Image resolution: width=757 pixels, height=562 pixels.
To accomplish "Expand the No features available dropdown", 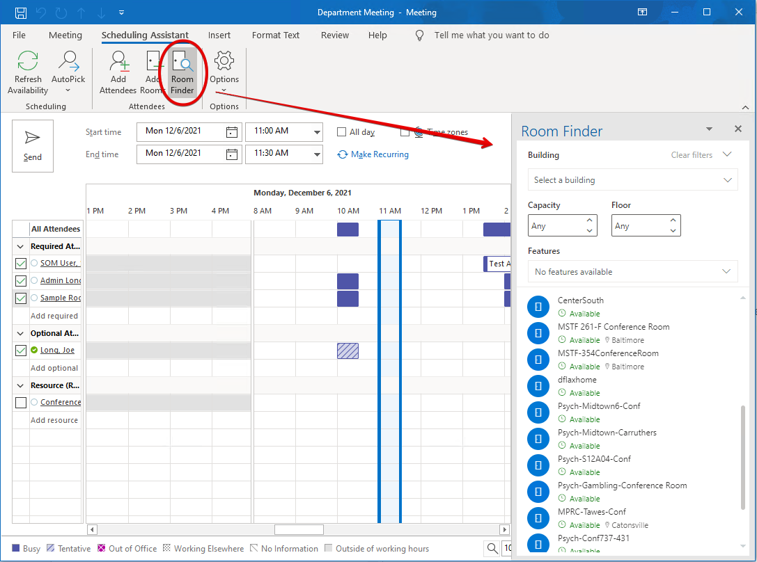I will coord(632,272).
